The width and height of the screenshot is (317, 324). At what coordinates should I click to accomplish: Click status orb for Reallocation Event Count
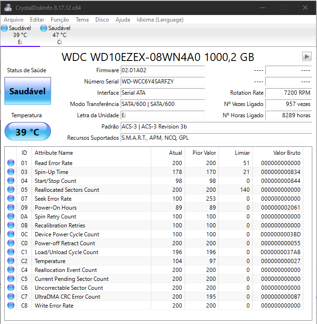[x=11, y=270]
